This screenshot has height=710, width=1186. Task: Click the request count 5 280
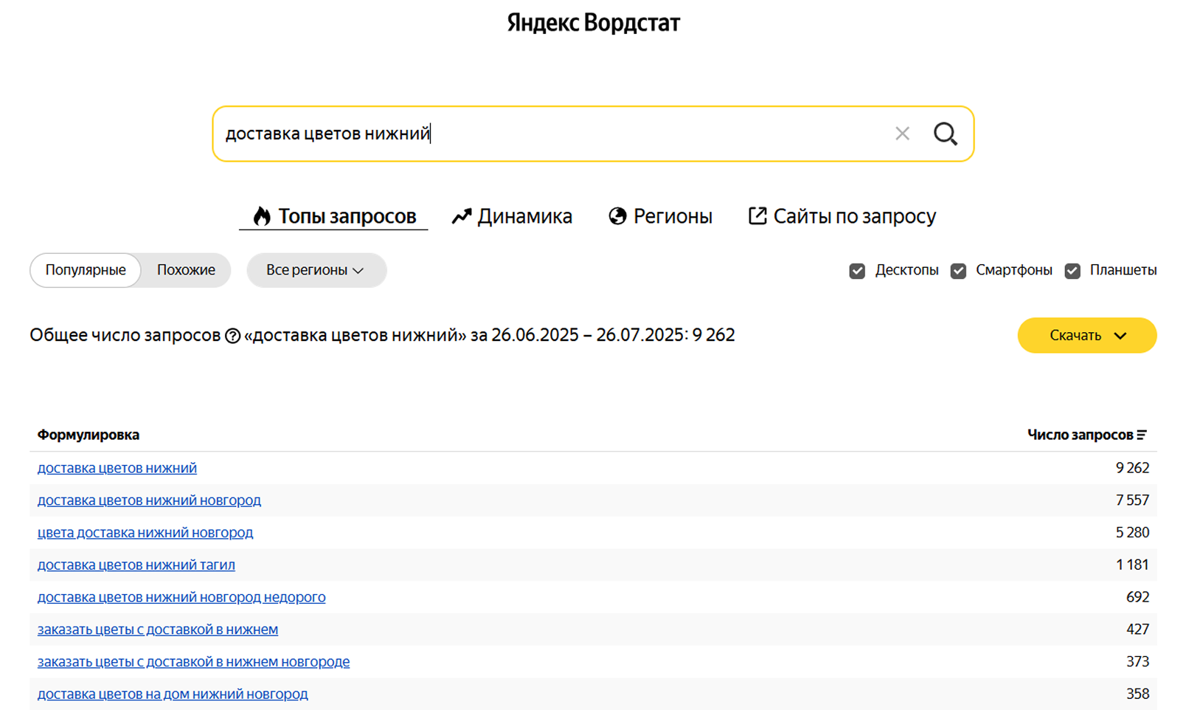click(1132, 533)
